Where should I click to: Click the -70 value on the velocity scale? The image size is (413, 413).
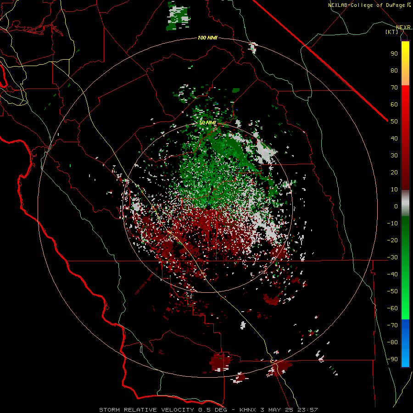click(392, 325)
